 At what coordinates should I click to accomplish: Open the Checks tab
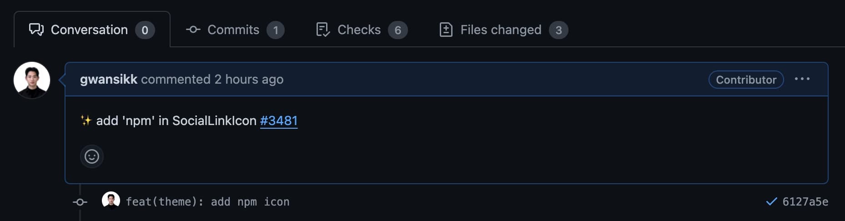362,30
